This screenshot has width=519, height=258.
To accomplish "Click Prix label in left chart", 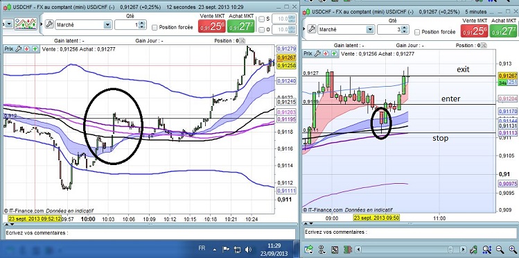I will 8,49.
